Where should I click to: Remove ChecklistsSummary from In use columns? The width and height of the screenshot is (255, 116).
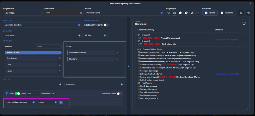[117, 53]
